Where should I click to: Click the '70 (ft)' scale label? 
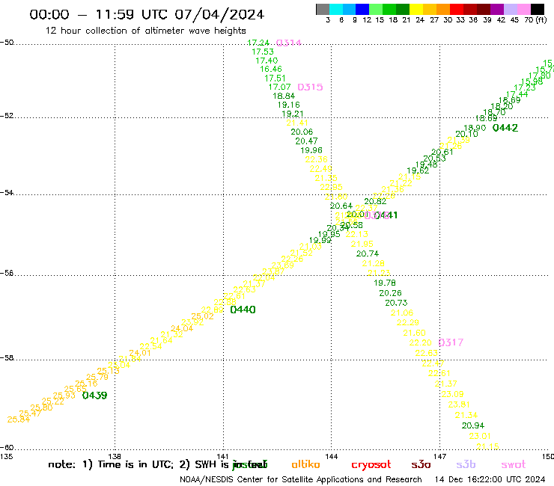coord(535,20)
